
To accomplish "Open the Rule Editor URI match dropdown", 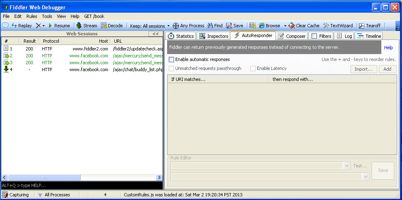I will click(347, 166).
